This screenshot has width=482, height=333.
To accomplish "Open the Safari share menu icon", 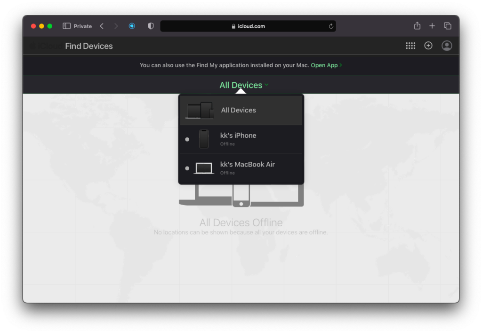I will pyautogui.click(x=417, y=26).
